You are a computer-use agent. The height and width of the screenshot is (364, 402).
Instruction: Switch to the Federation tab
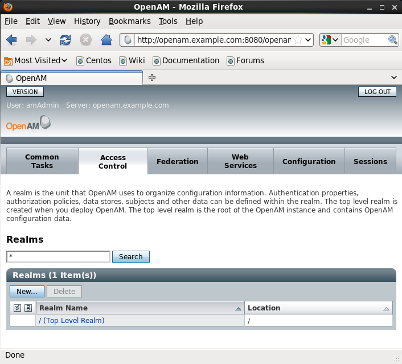pyautogui.click(x=178, y=161)
